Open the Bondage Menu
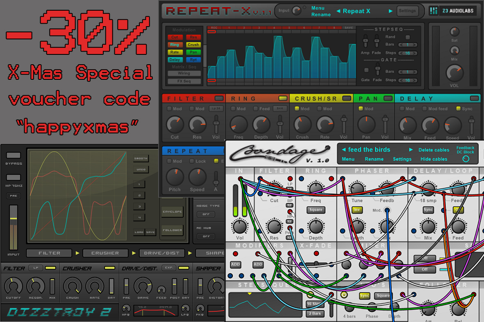Screen dimensions: 484x322 [x=348, y=159]
